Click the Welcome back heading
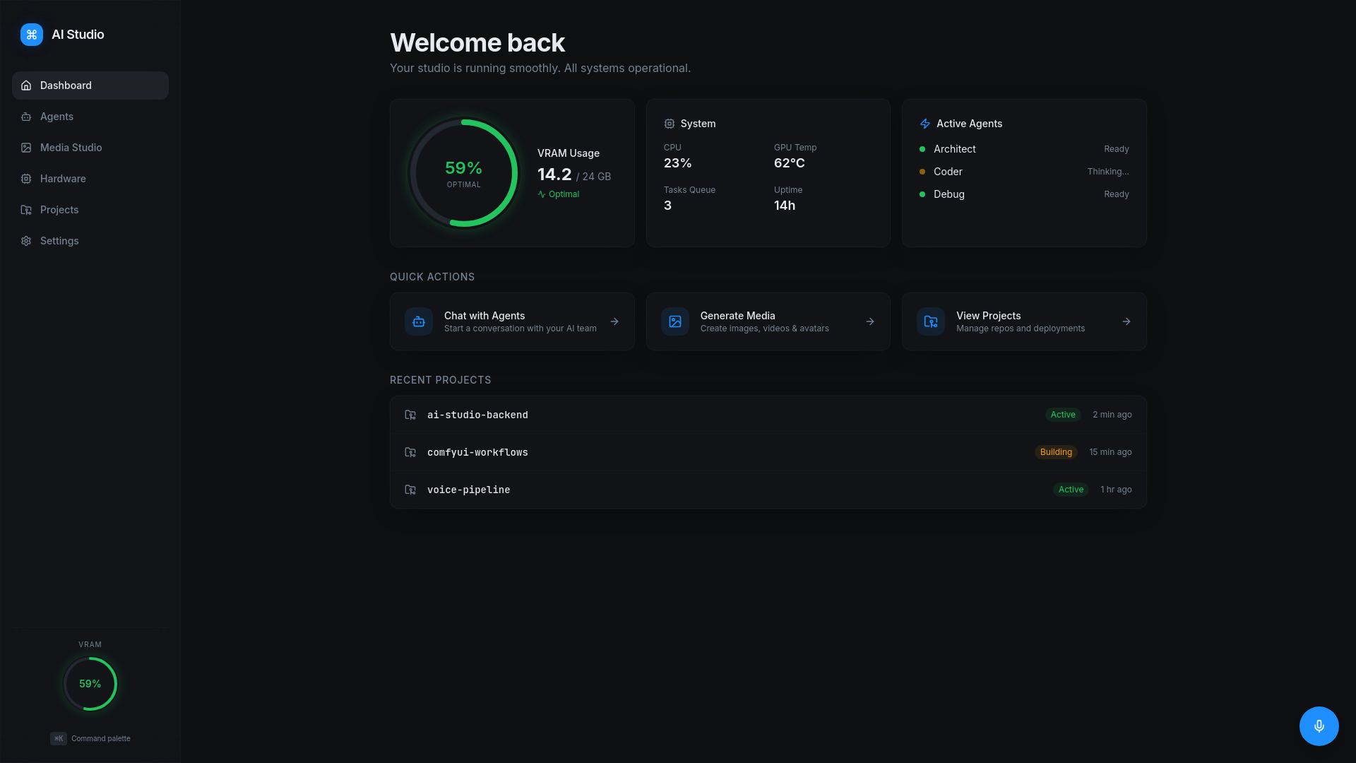The width and height of the screenshot is (1356, 763). pos(477,42)
